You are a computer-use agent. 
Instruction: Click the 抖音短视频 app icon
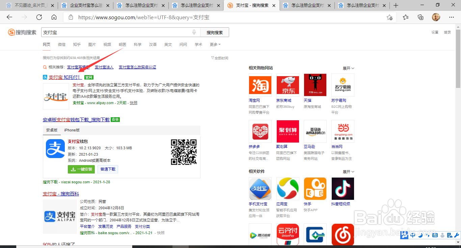coord(343,189)
